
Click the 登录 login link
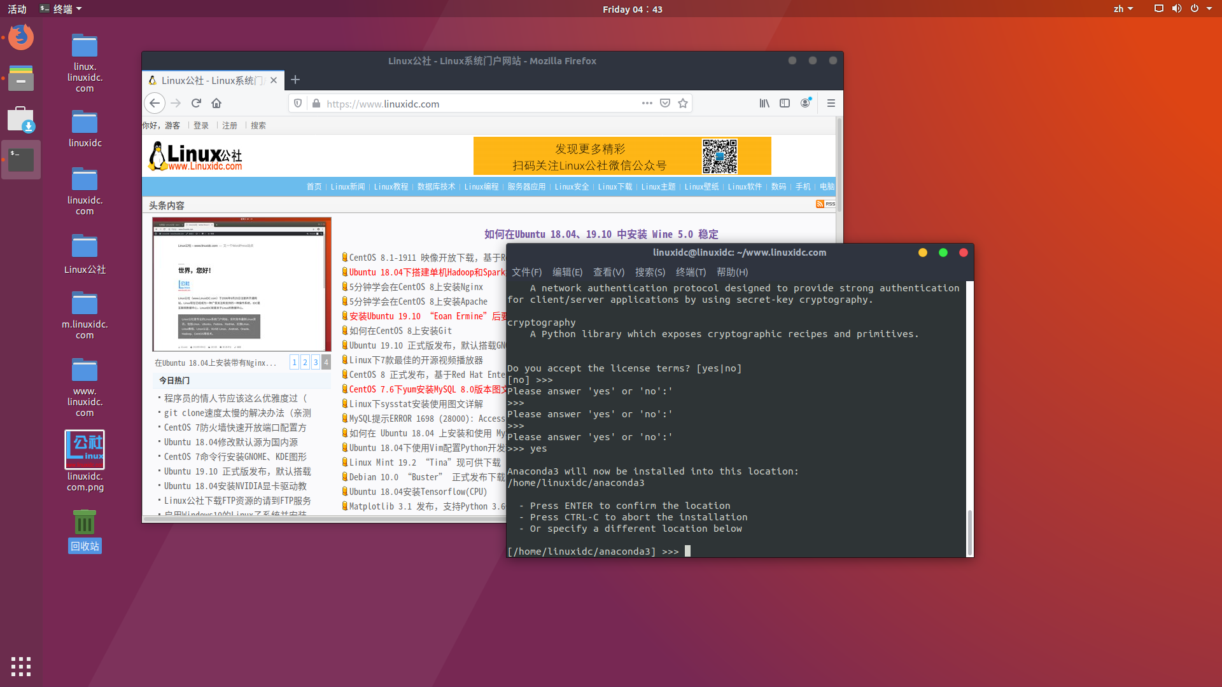tap(200, 125)
